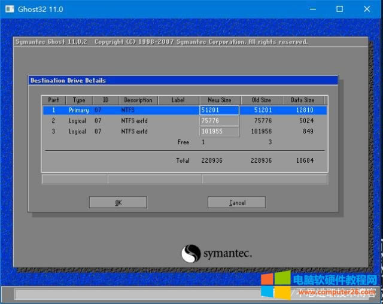Close the Ghost32 11.0 window

pos(367,9)
